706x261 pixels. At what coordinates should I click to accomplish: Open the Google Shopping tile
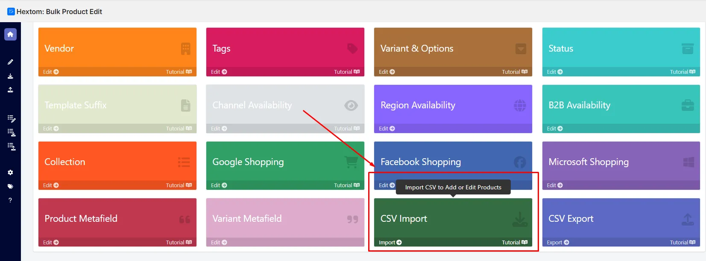[285, 161]
